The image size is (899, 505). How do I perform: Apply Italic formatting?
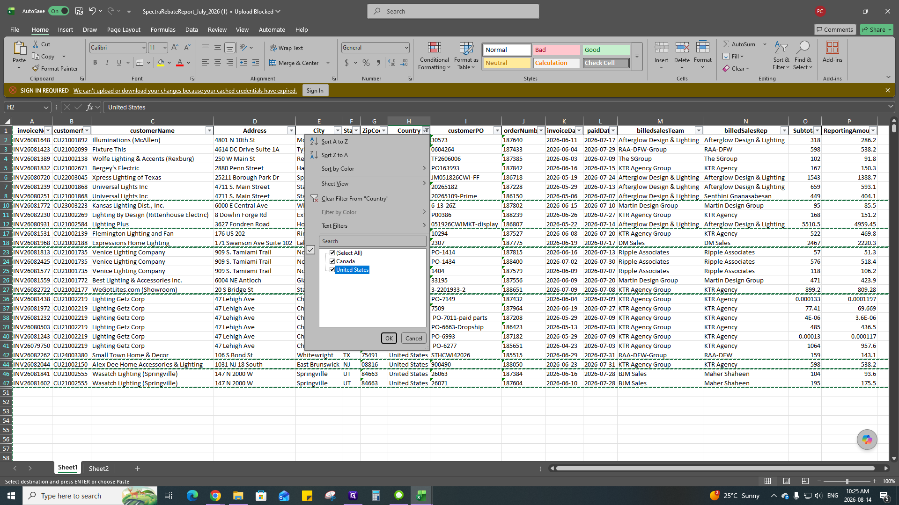click(107, 63)
